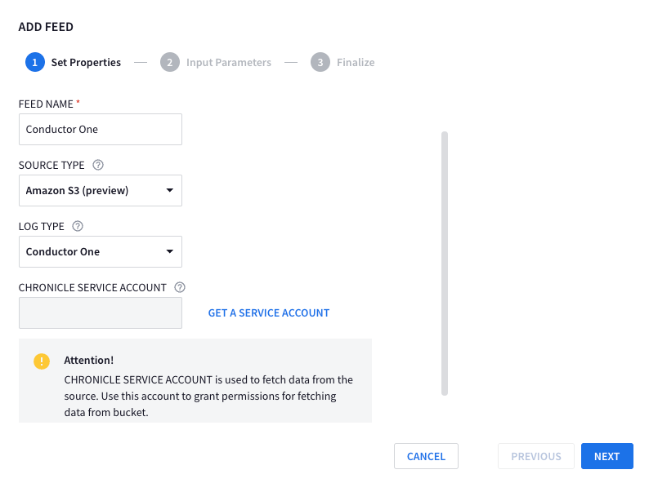The height and width of the screenshot is (483, 649).
Task: Open the Source Type dropdown
Action: [100, 190]
